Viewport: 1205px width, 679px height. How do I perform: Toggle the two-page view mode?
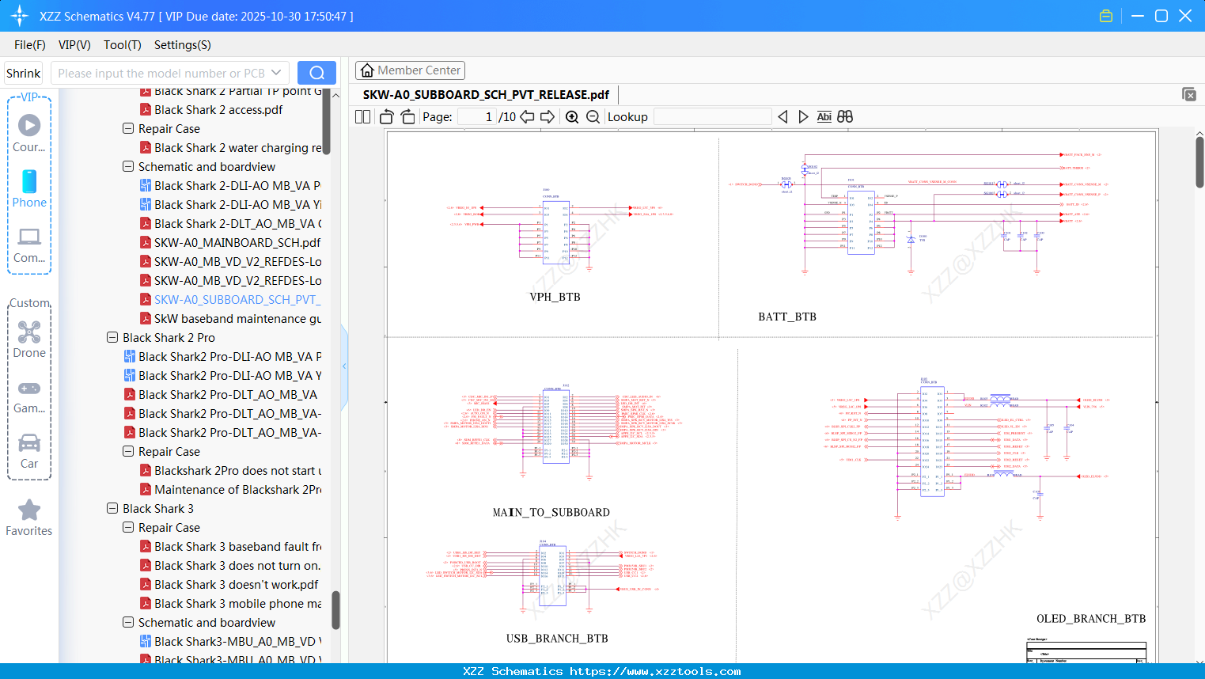[x=362, y=116]
